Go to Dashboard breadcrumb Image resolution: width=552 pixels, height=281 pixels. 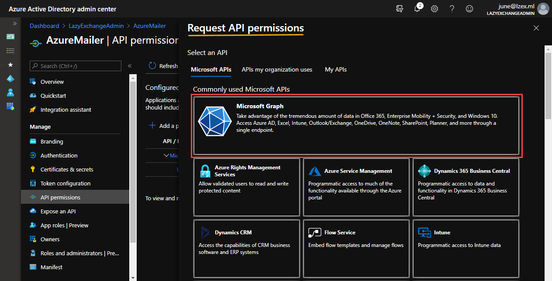tap(44, 26)
